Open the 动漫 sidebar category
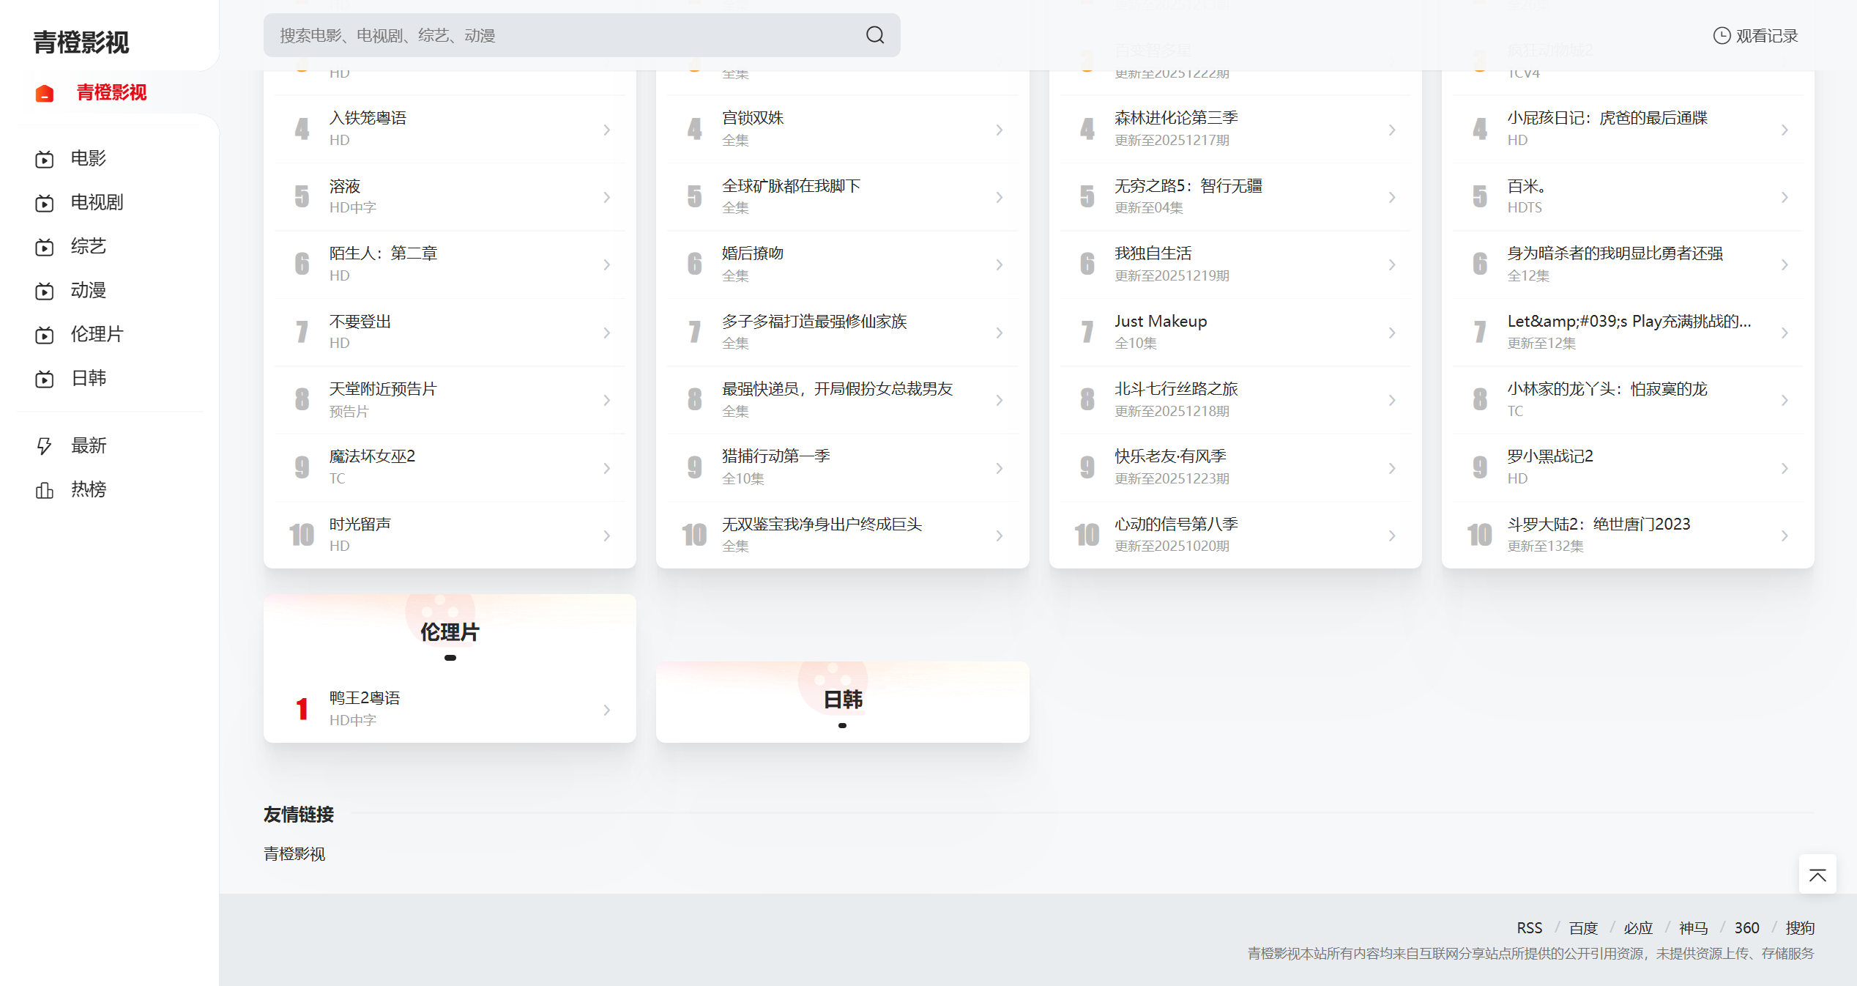 coord(89,290)
